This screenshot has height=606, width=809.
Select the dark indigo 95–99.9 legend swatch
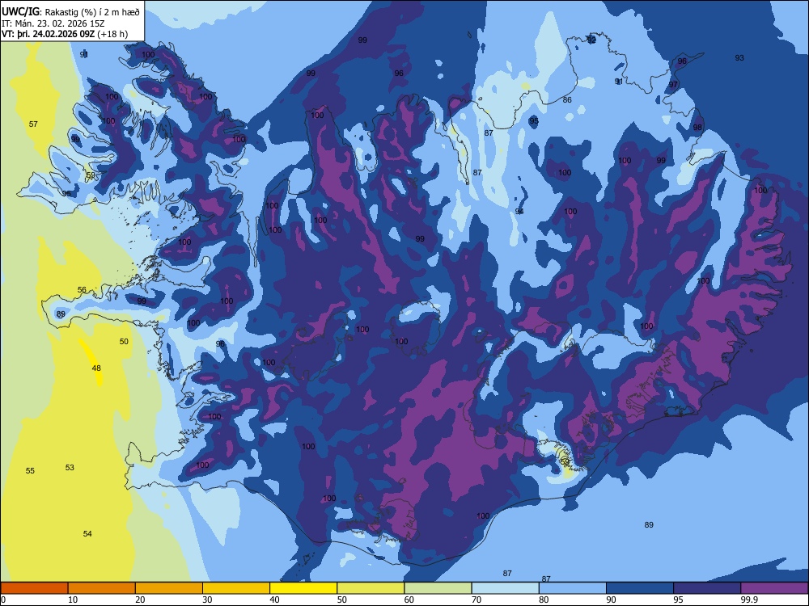point(707,588)
